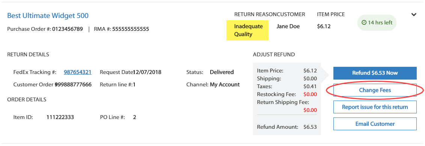Click the clock icon in 14 hrs left badge
The width and height of the screenshot is (425, 146).
coord(364,23)
